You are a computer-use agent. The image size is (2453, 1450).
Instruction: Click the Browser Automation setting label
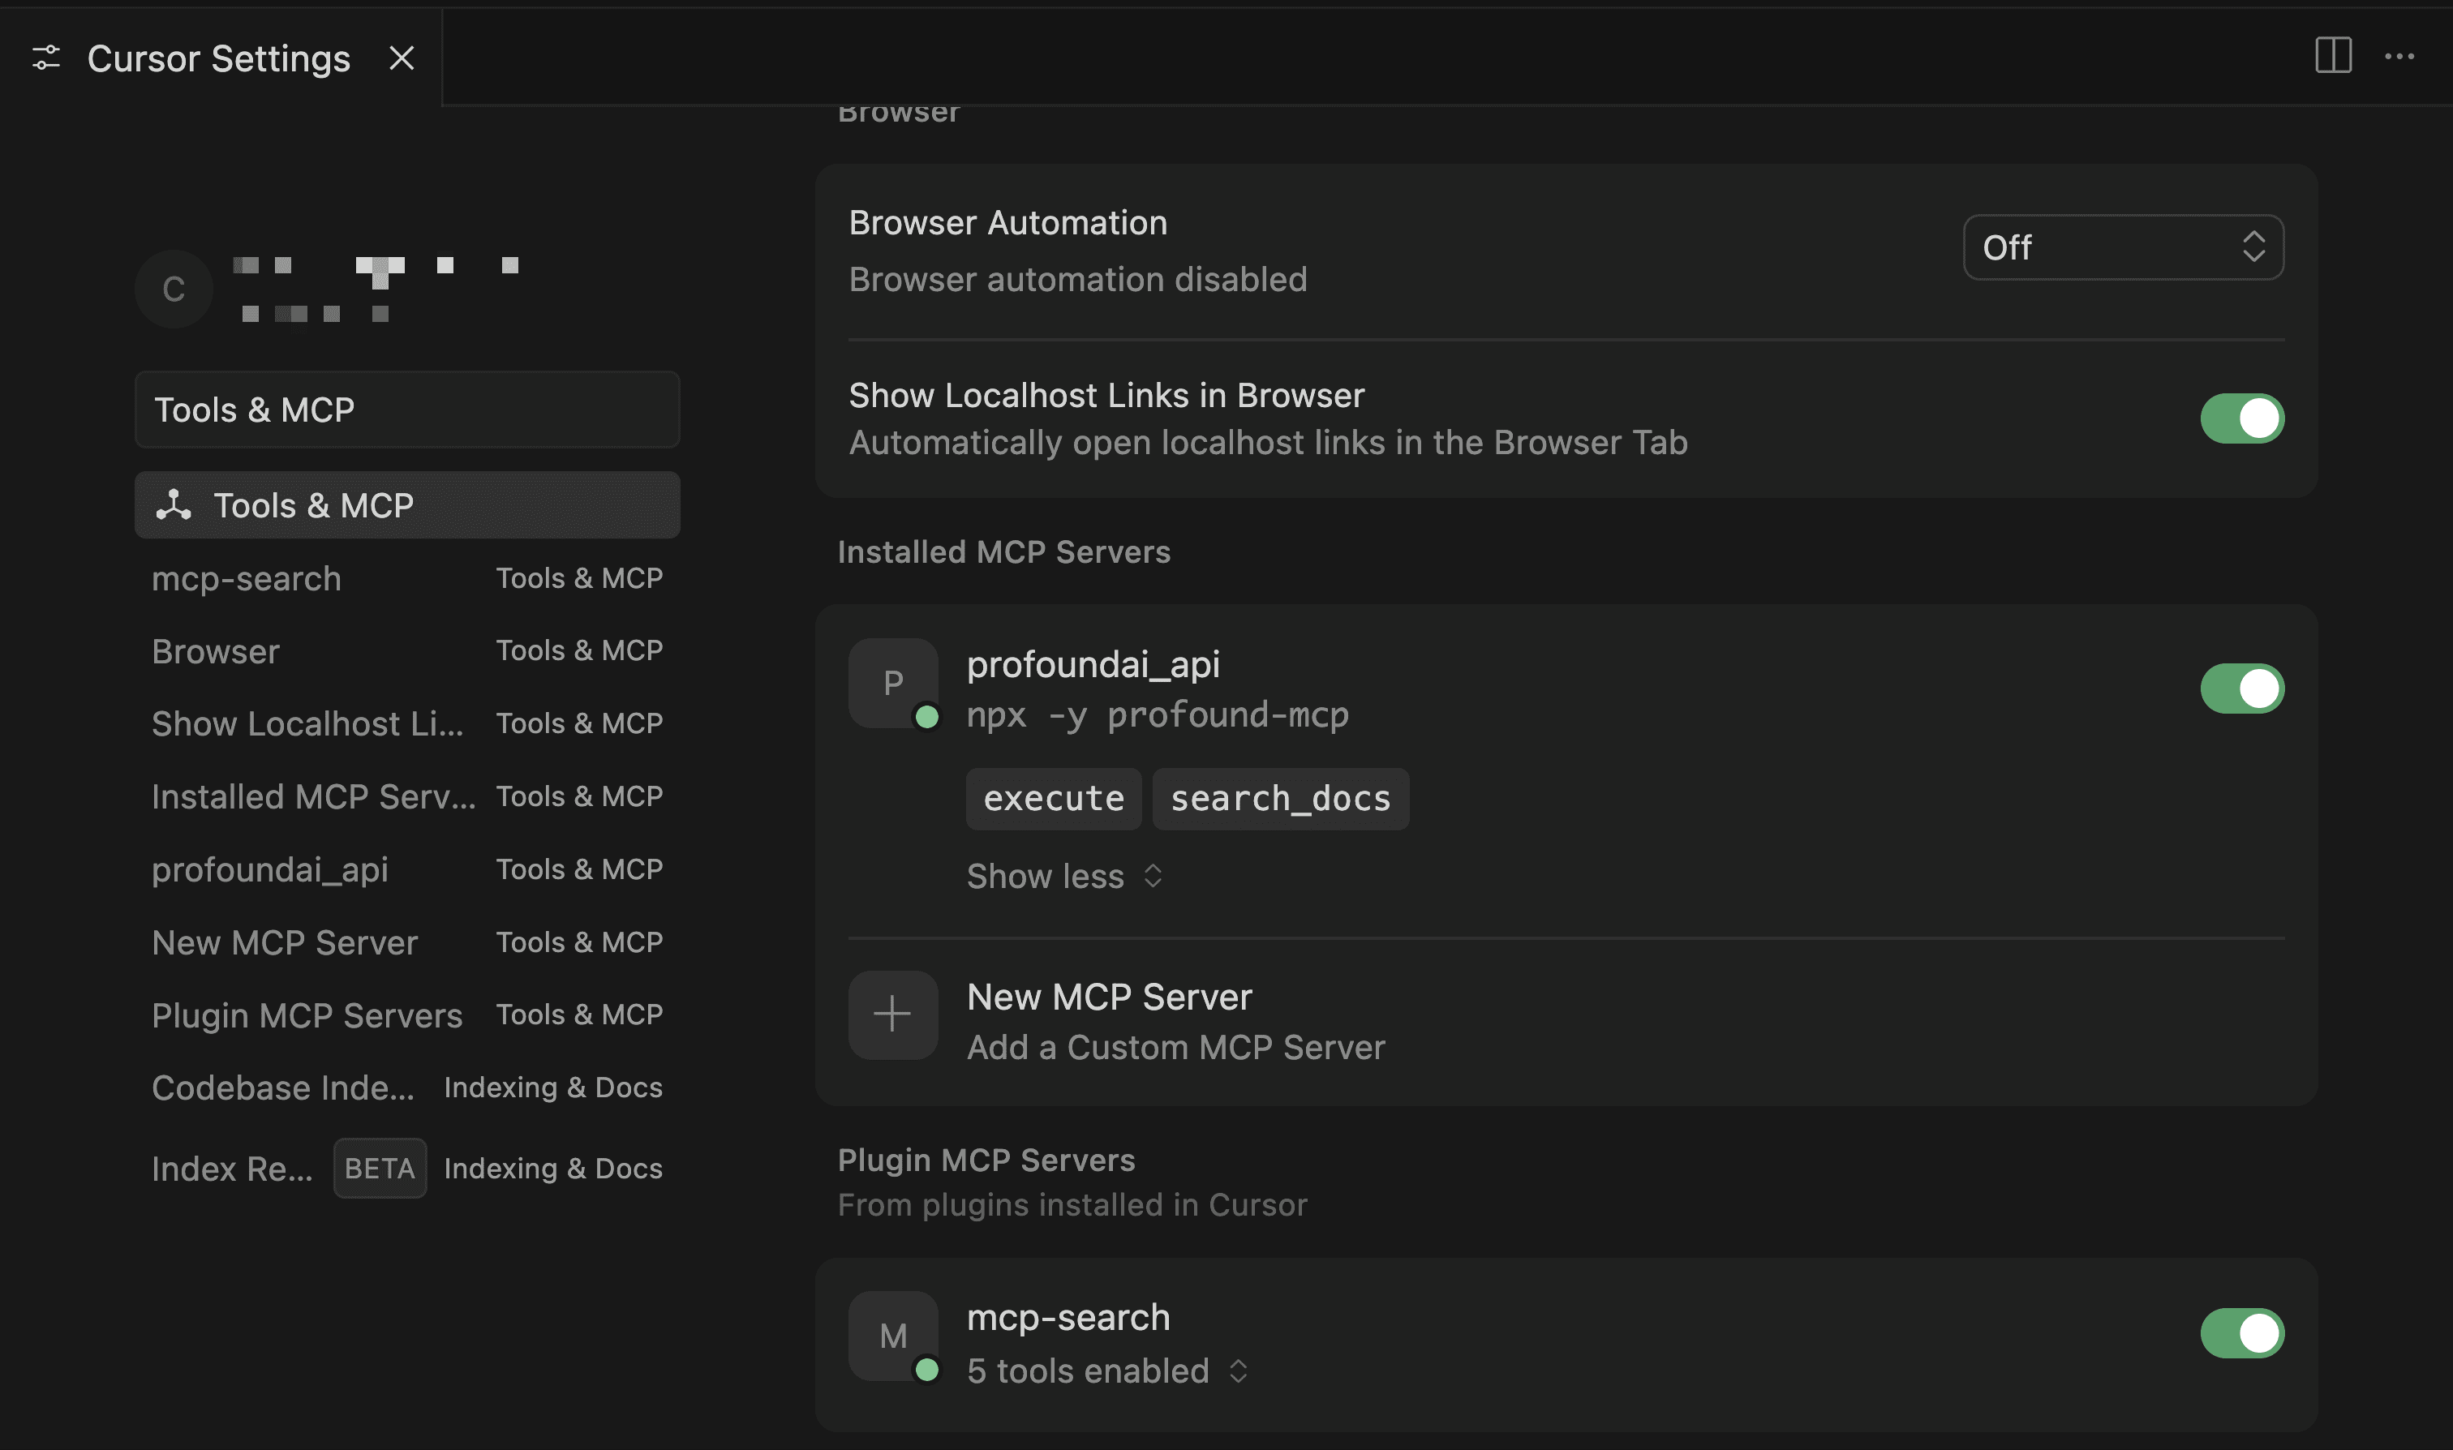1007,222
